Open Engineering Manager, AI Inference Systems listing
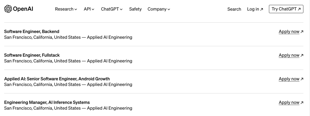The image size is (310, 116). tap(47, 102)
